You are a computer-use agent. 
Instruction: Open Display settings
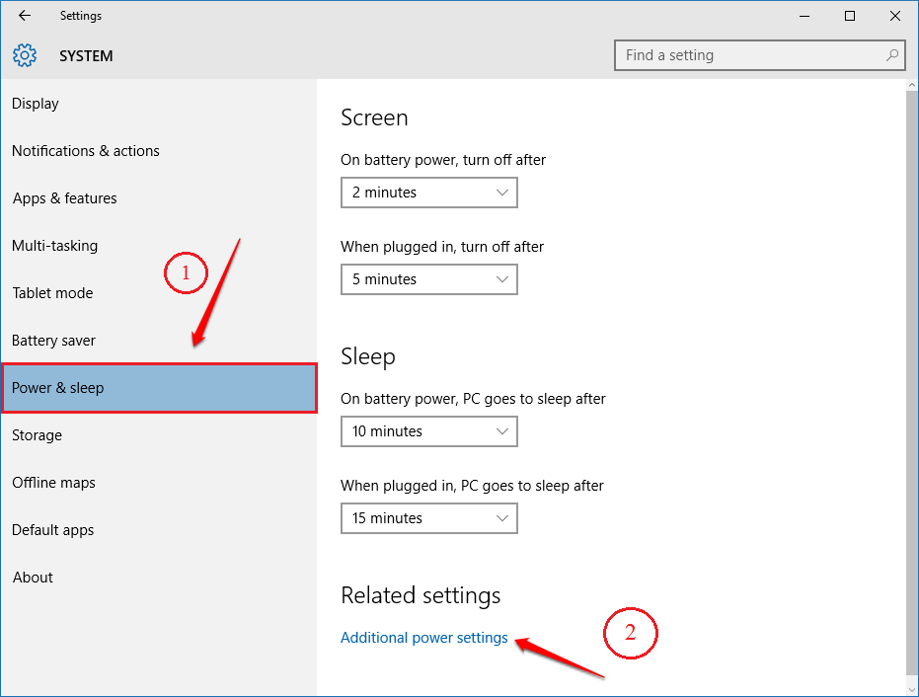(35, 103)
